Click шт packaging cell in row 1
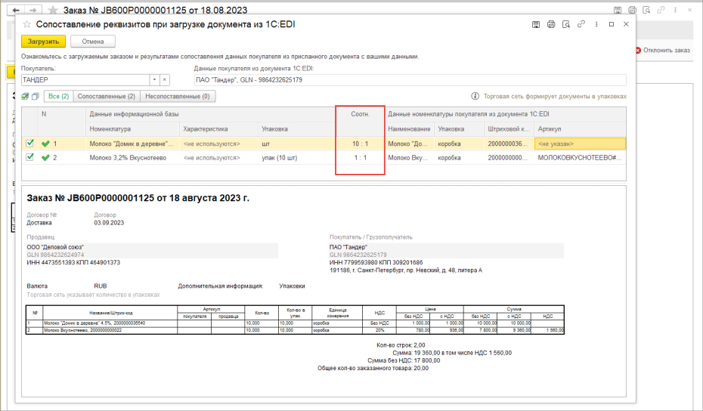 tap(297, 144)
